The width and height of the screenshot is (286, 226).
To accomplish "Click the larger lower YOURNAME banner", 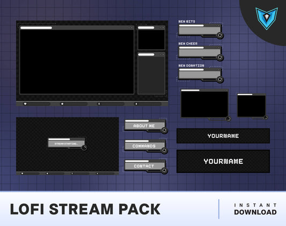I will click(223, 161).
